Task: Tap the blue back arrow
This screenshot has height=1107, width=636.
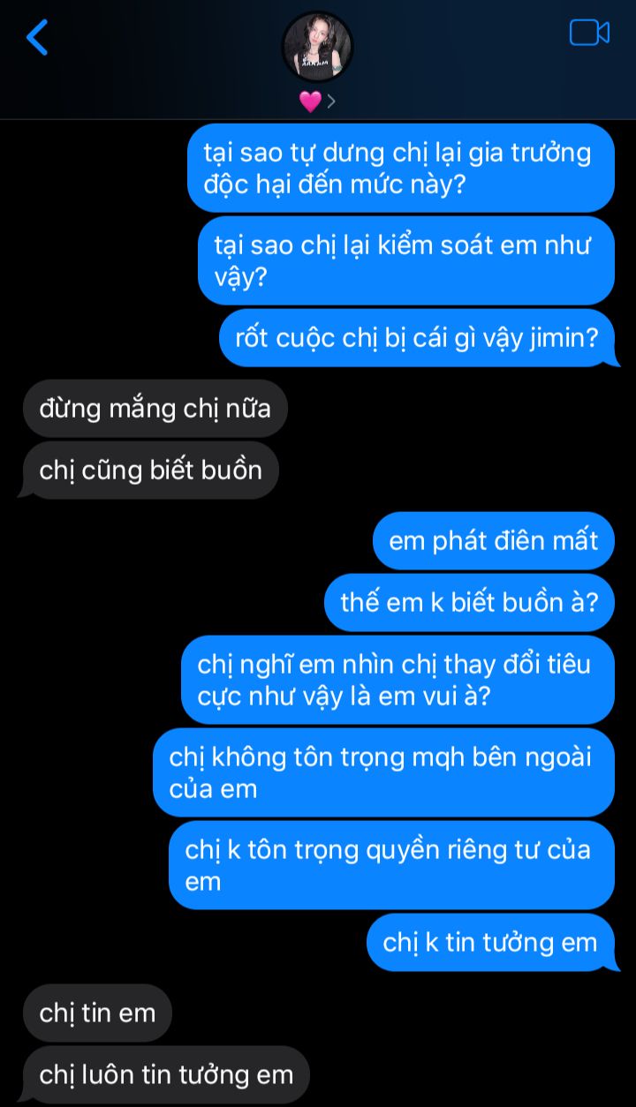Action: (x=37, y=37)
